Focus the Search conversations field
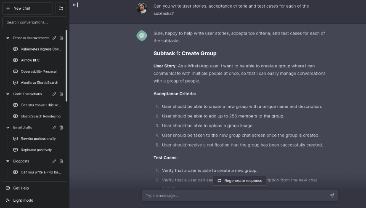This screenshot has width=366, height=208. tap(34, 22)
